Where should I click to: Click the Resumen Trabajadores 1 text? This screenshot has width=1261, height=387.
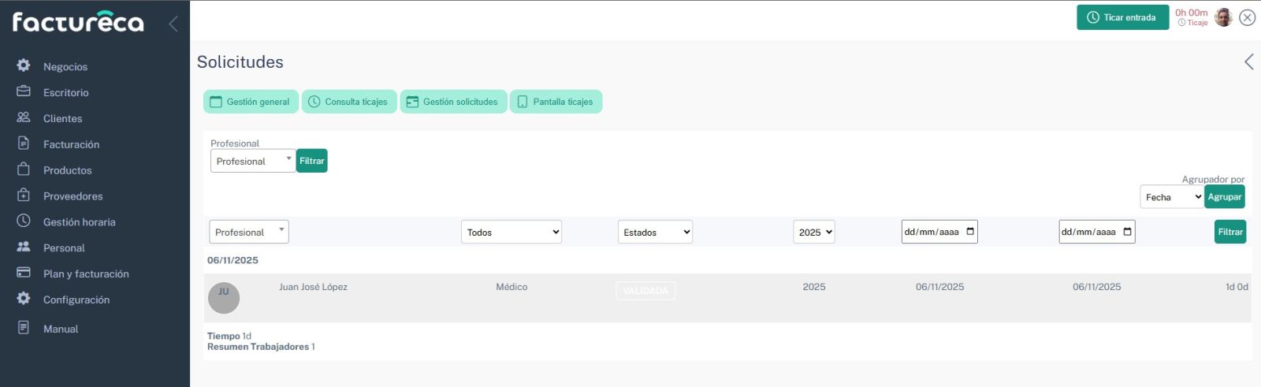click(x=261, y=347)
